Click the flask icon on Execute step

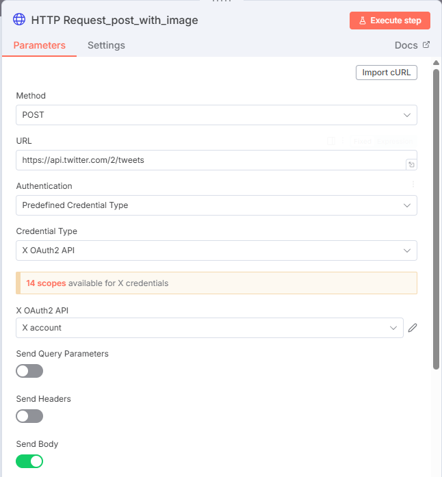tap(362, 21)
